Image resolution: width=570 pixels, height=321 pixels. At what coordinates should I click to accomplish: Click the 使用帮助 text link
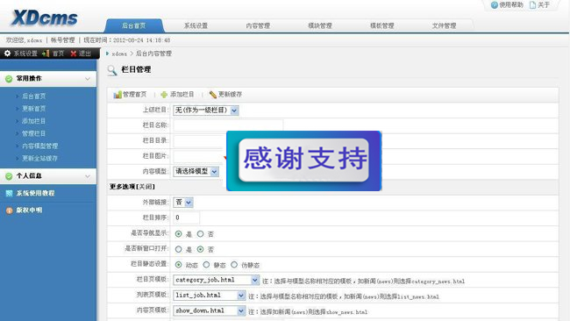pos(511,5)
